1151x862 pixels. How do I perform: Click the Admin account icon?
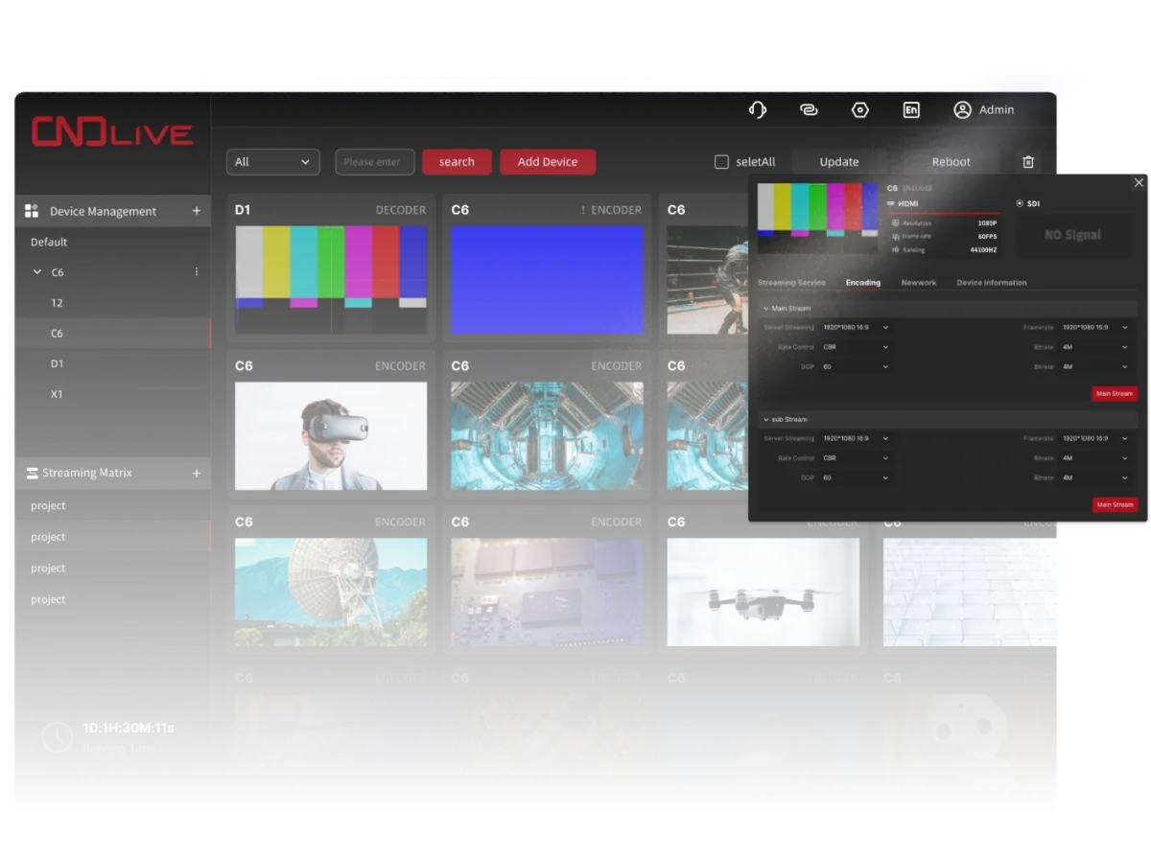[962, 109]
